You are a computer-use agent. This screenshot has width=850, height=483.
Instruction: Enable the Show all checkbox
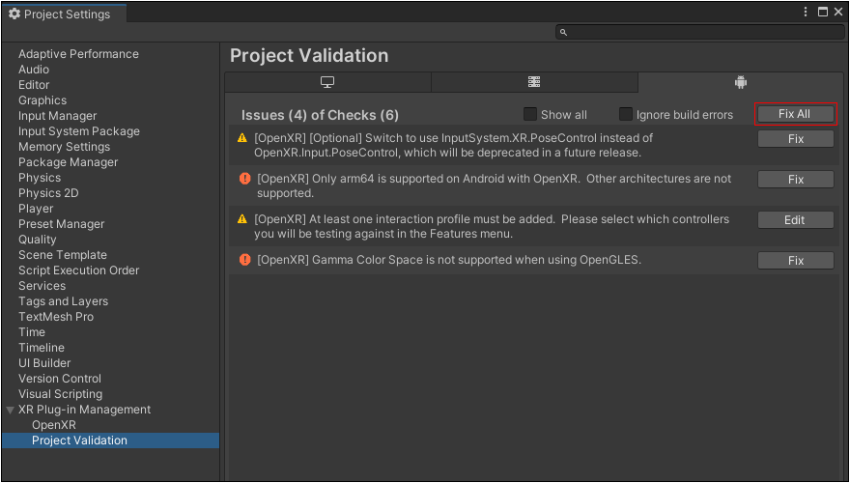click(530, 114)
